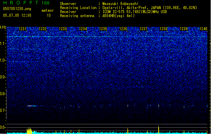Viewport: 211px width, 134px height.
Task: Click the 1235 time marker
Action: pos(103,29)
